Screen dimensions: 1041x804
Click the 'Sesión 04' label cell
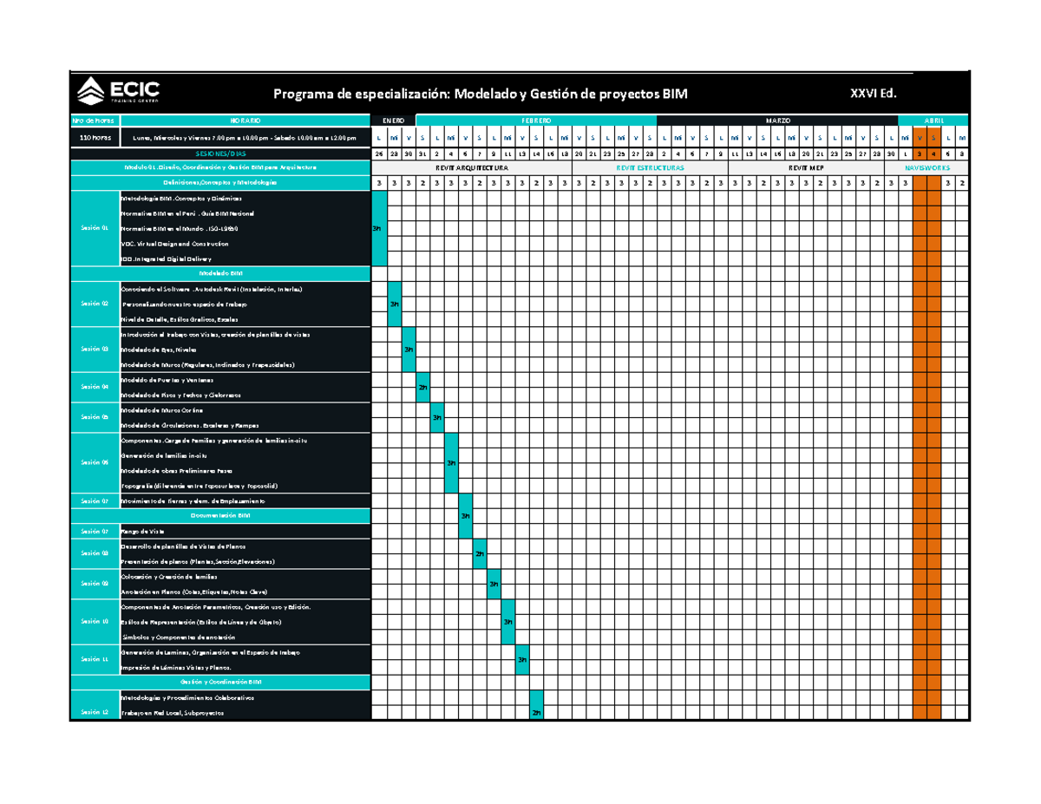click(x=94, y=387)
